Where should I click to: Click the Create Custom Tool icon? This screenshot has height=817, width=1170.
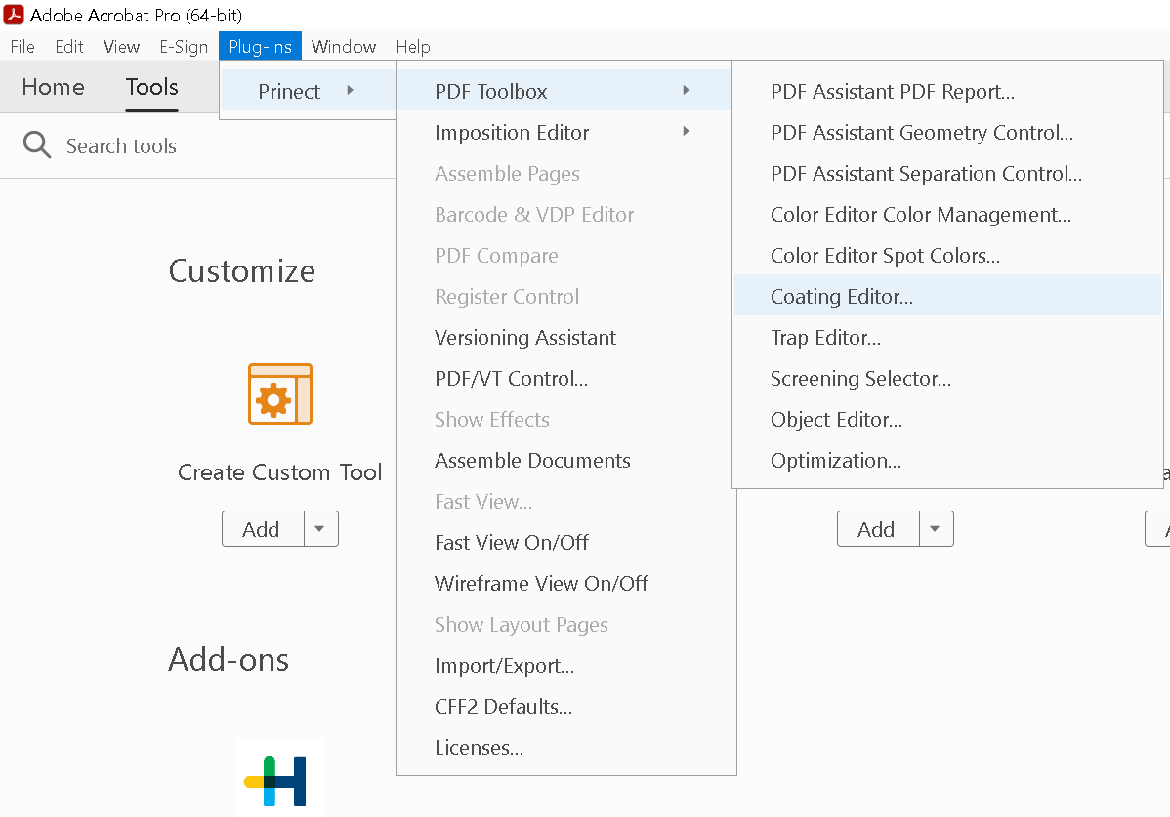(x=280, y=393)
